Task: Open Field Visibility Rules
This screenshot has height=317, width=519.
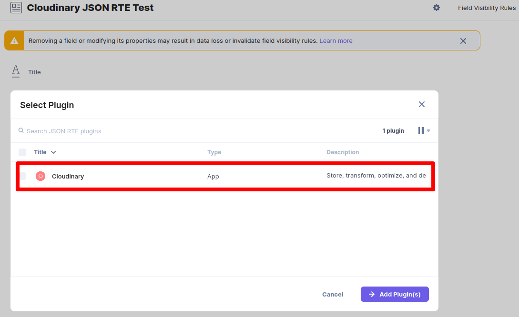Action: tap(487, 8)
